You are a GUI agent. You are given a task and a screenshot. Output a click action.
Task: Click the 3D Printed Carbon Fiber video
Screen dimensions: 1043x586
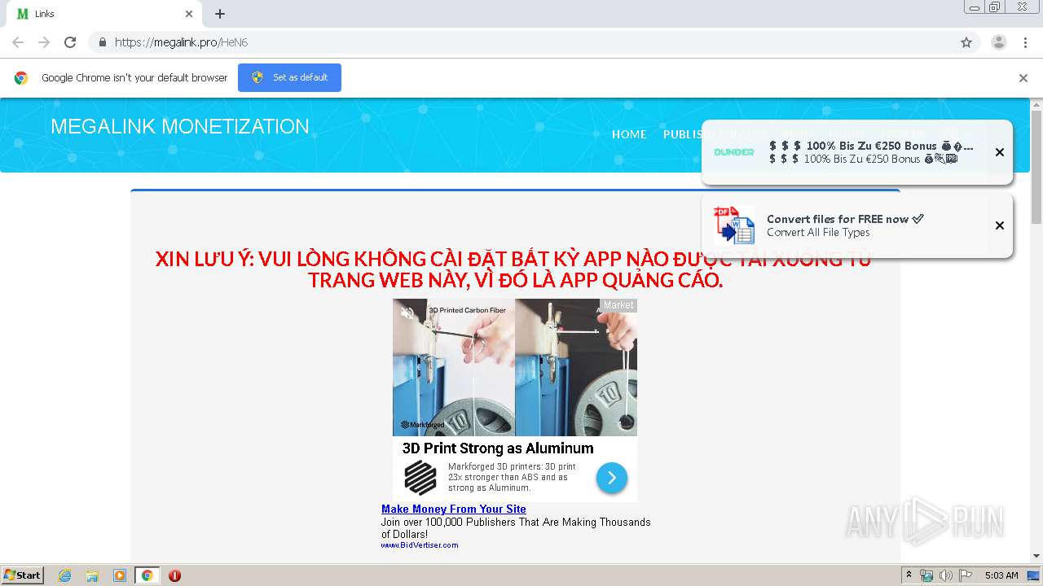[515, 367]
